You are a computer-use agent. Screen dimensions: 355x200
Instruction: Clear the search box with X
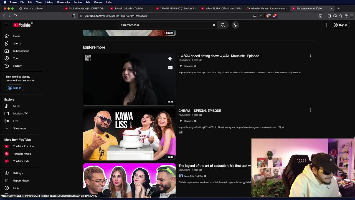coord(214,25)
